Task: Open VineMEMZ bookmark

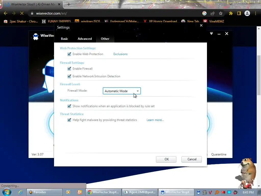Action: tap(214, 21)
